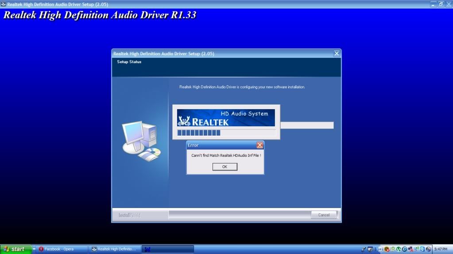Click OK in the Error dialog
Screen dimensions: 453x254
pyautogui.click(x=225, y=167)
